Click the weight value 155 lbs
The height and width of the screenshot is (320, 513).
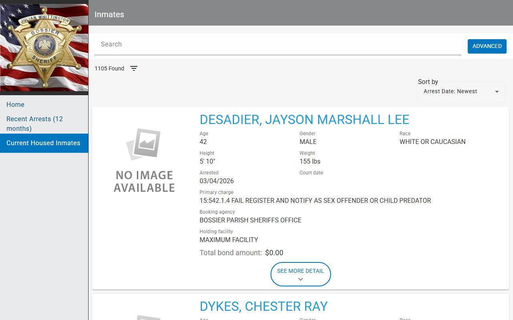[310, 161]
